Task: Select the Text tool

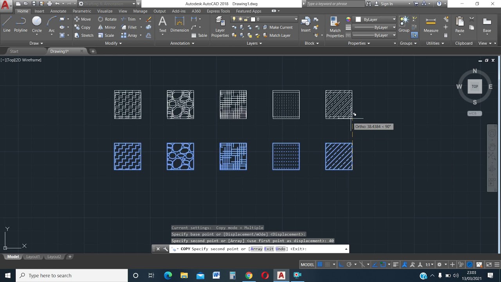Action: click(162, 24)
